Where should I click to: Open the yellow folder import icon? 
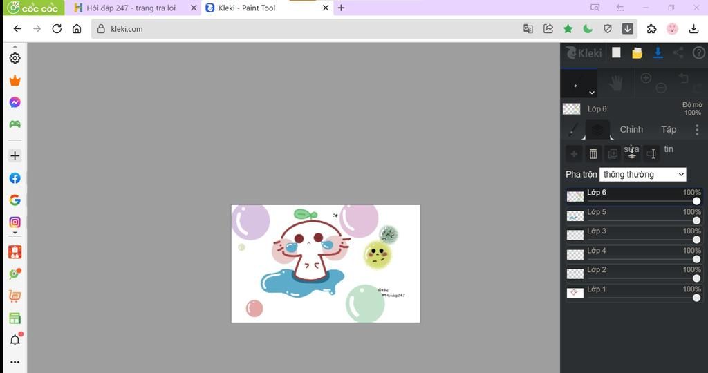point(637,53)
